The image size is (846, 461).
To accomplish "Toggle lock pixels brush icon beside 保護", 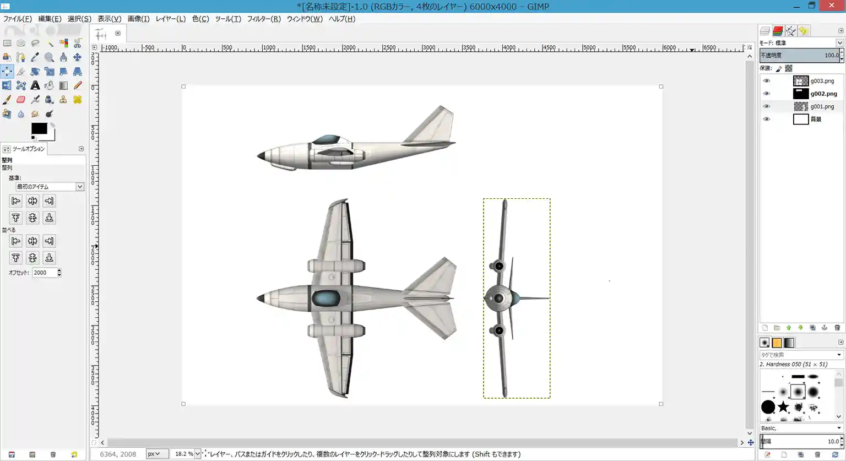I will pos(779,68).
